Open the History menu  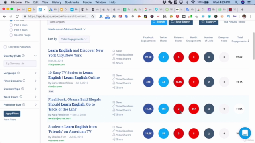click(x=57, y=2)
